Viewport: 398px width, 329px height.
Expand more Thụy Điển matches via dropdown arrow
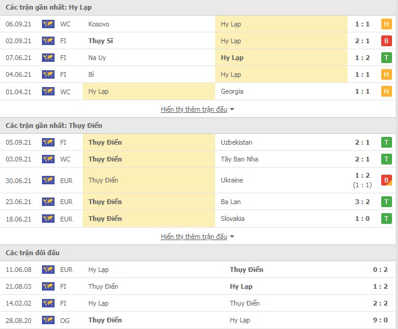coord(232,237)
